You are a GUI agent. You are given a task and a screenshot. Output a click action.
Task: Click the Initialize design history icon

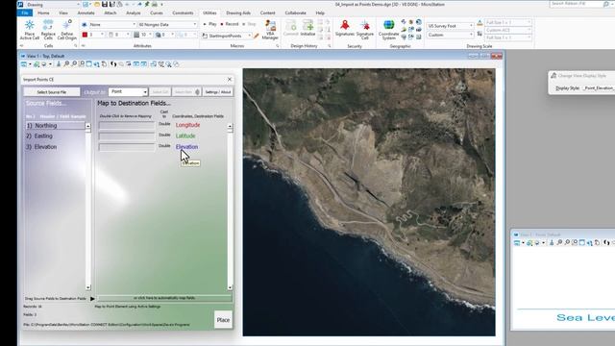pyautogui.click(x=307, y=28)
